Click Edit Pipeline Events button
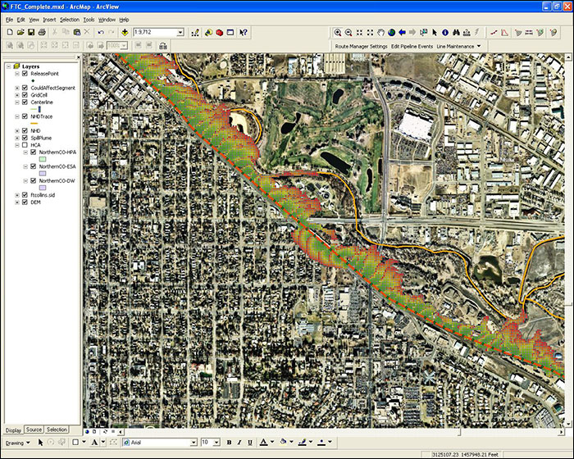The height and width of the screenshot is (459, 574). pyautogui.click(x=412, y=47)
